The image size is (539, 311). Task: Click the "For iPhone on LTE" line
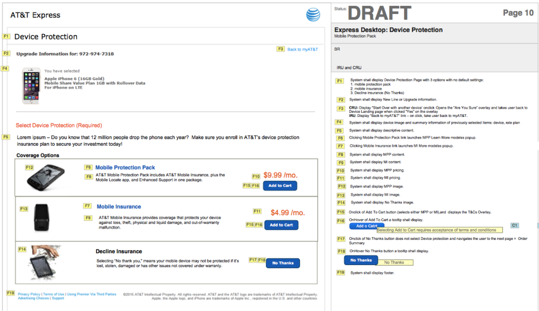tap(63, 87)
